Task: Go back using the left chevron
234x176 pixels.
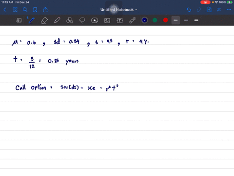Action: pyautogui.click(x=5, y=10)
